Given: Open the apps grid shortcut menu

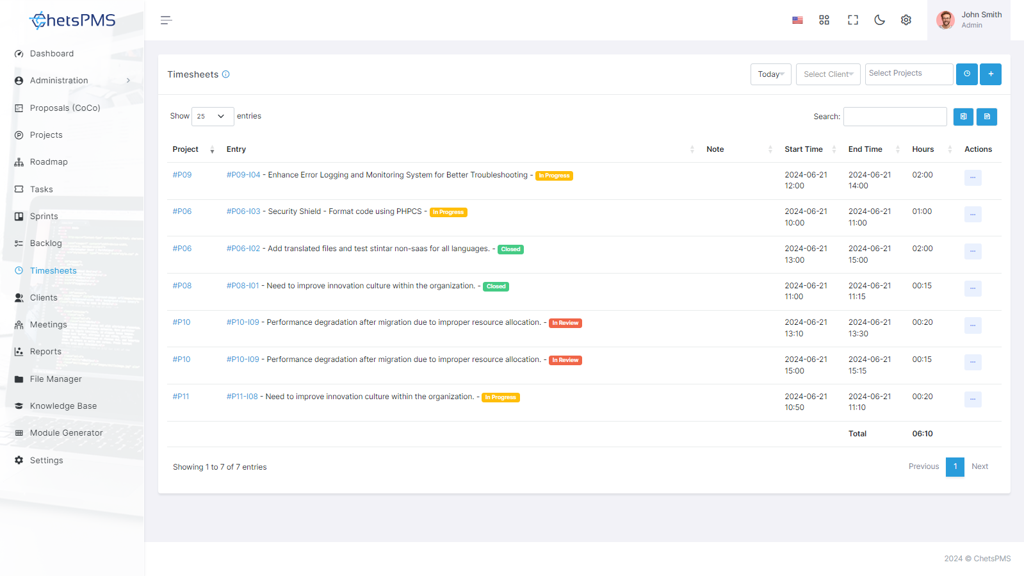Looking at the screenshot, I should (824, 21).
